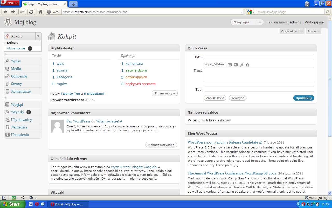The height and width of the screenshot is (208, 332).
Task: Open Wtyczki in the sidebar menu
Action: [x=17, y=112]
